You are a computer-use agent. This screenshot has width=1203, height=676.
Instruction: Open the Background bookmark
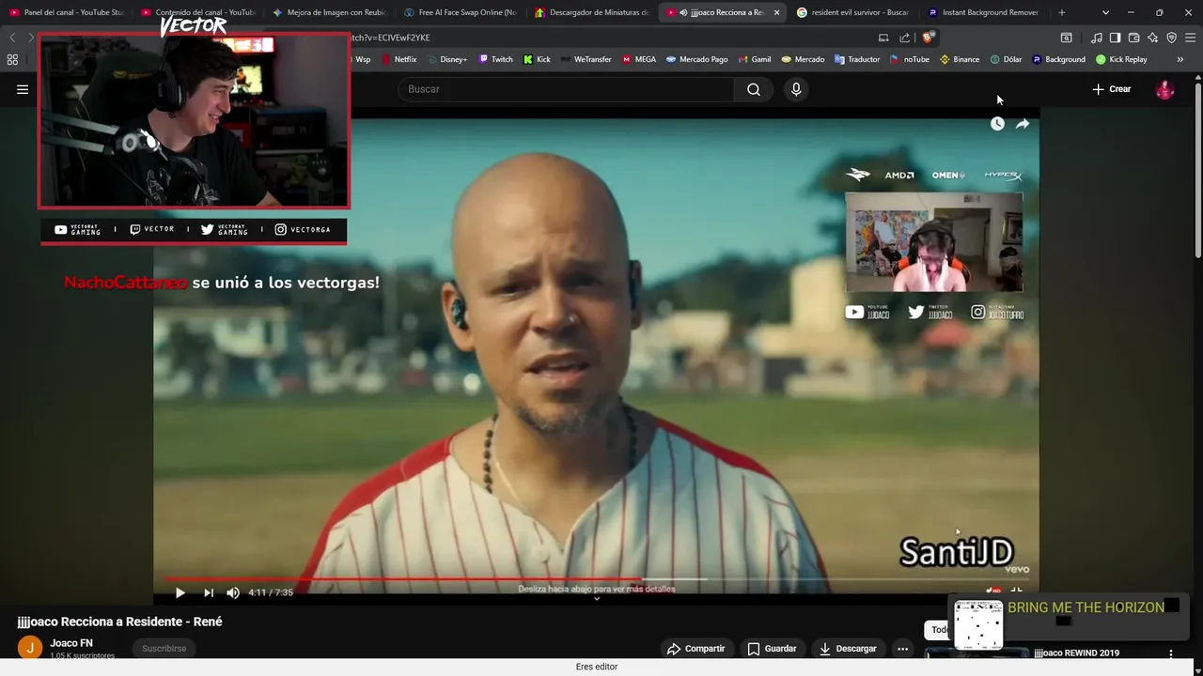click(x=1058, y=59)
